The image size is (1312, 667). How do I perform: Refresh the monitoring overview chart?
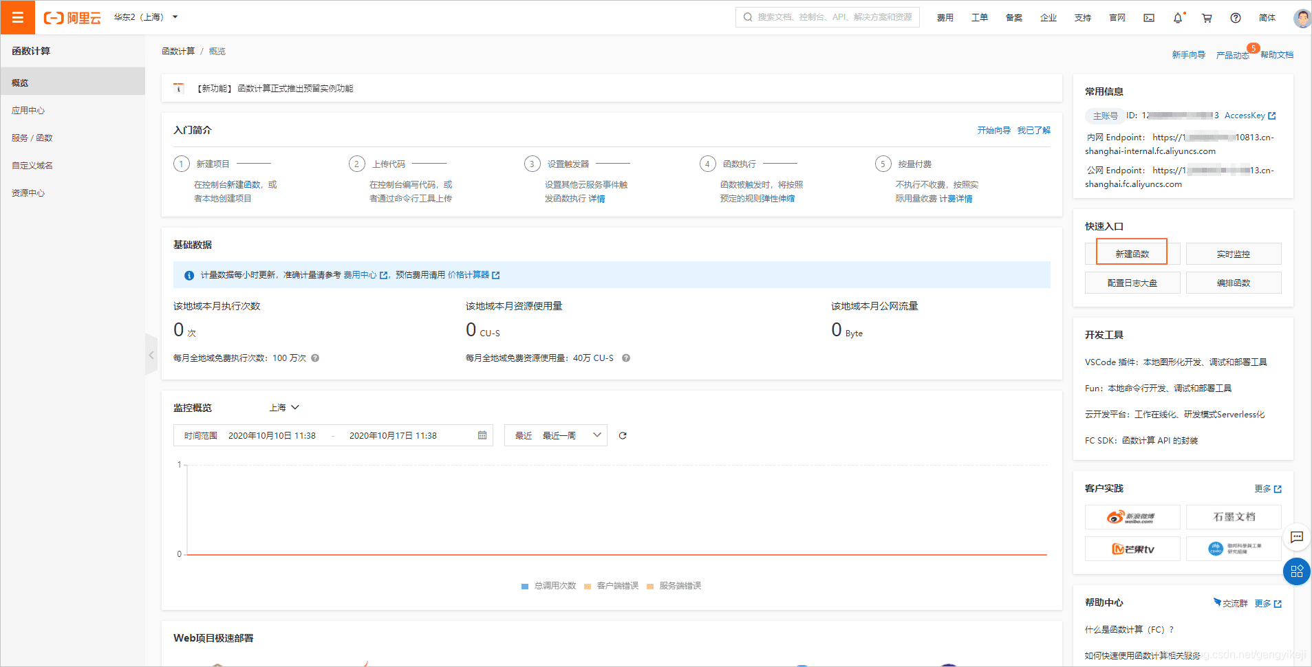(623, 435)
